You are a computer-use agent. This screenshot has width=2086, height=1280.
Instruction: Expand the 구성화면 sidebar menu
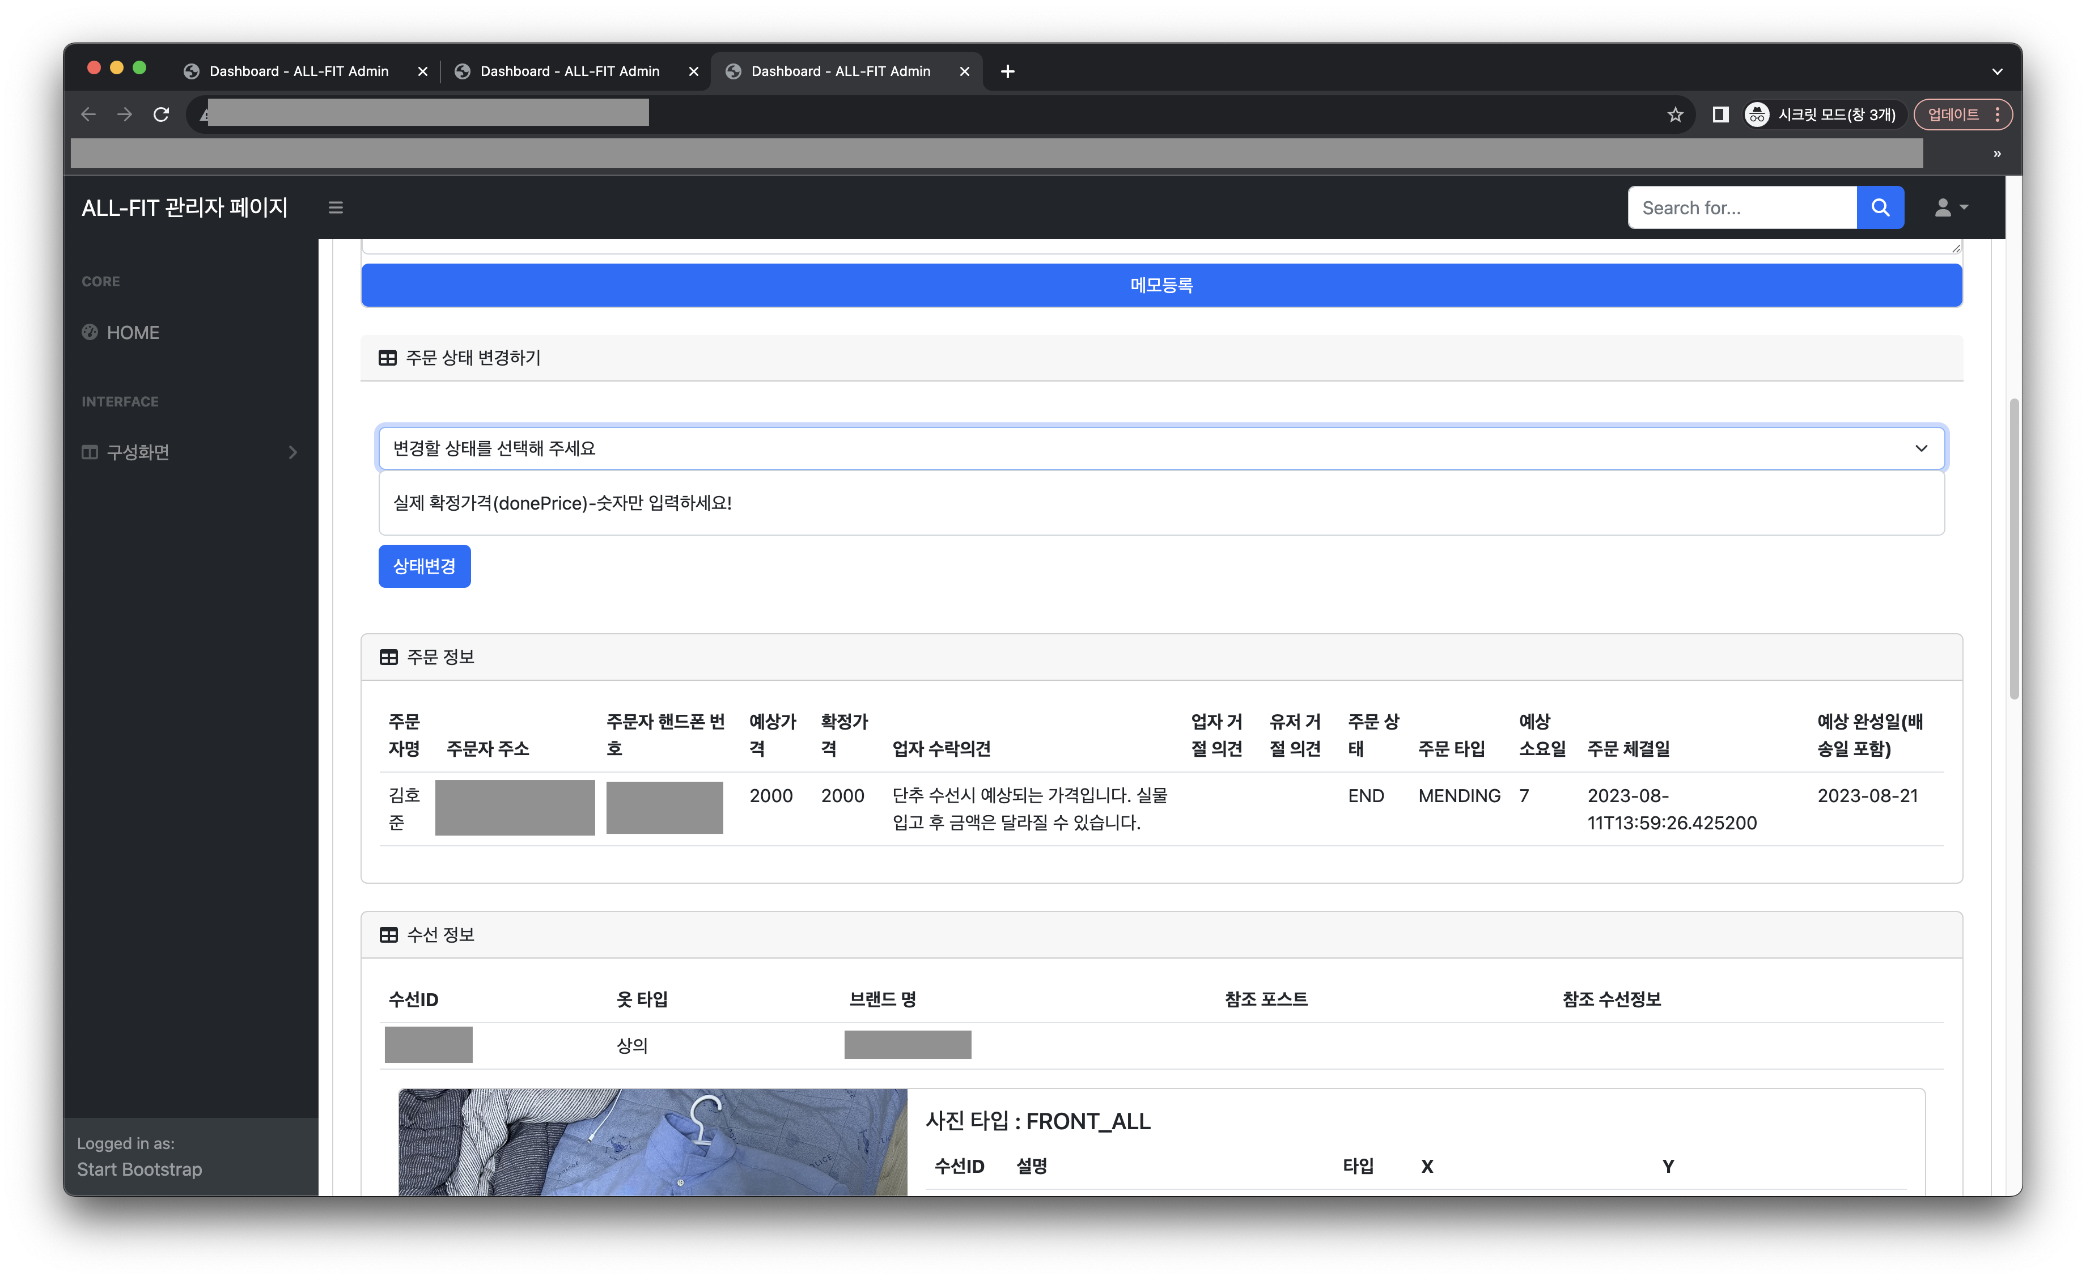coord(190,452)
